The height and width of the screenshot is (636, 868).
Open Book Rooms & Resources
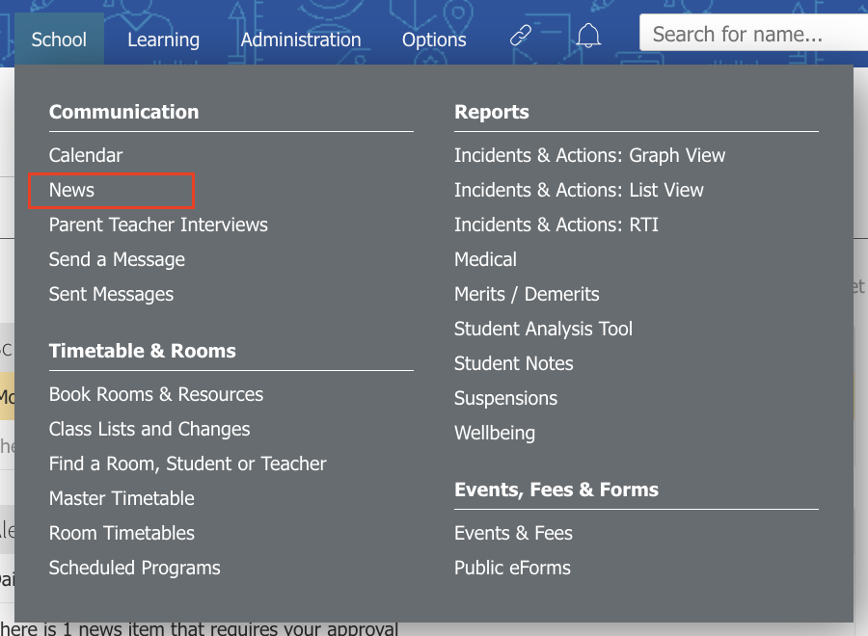pos(156,394)
